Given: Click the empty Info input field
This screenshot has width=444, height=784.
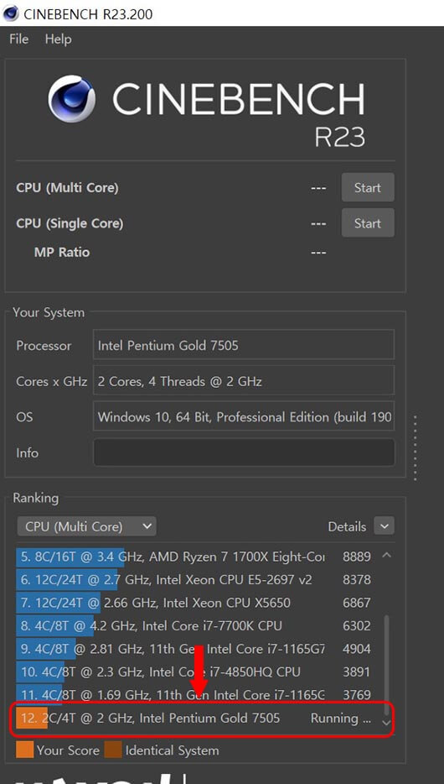Looking at the screenshot, I should pyautogui.click(x=244, y=452).
